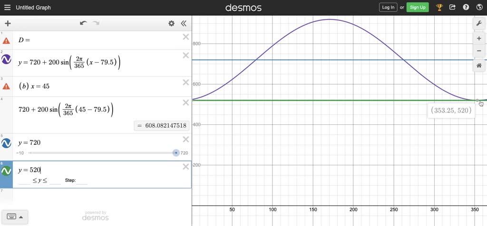Open the language globe menu
This screenshot has width=487, height=226.
click(479, 7)
